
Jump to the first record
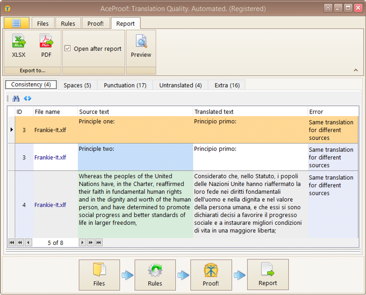click(12, 243)
